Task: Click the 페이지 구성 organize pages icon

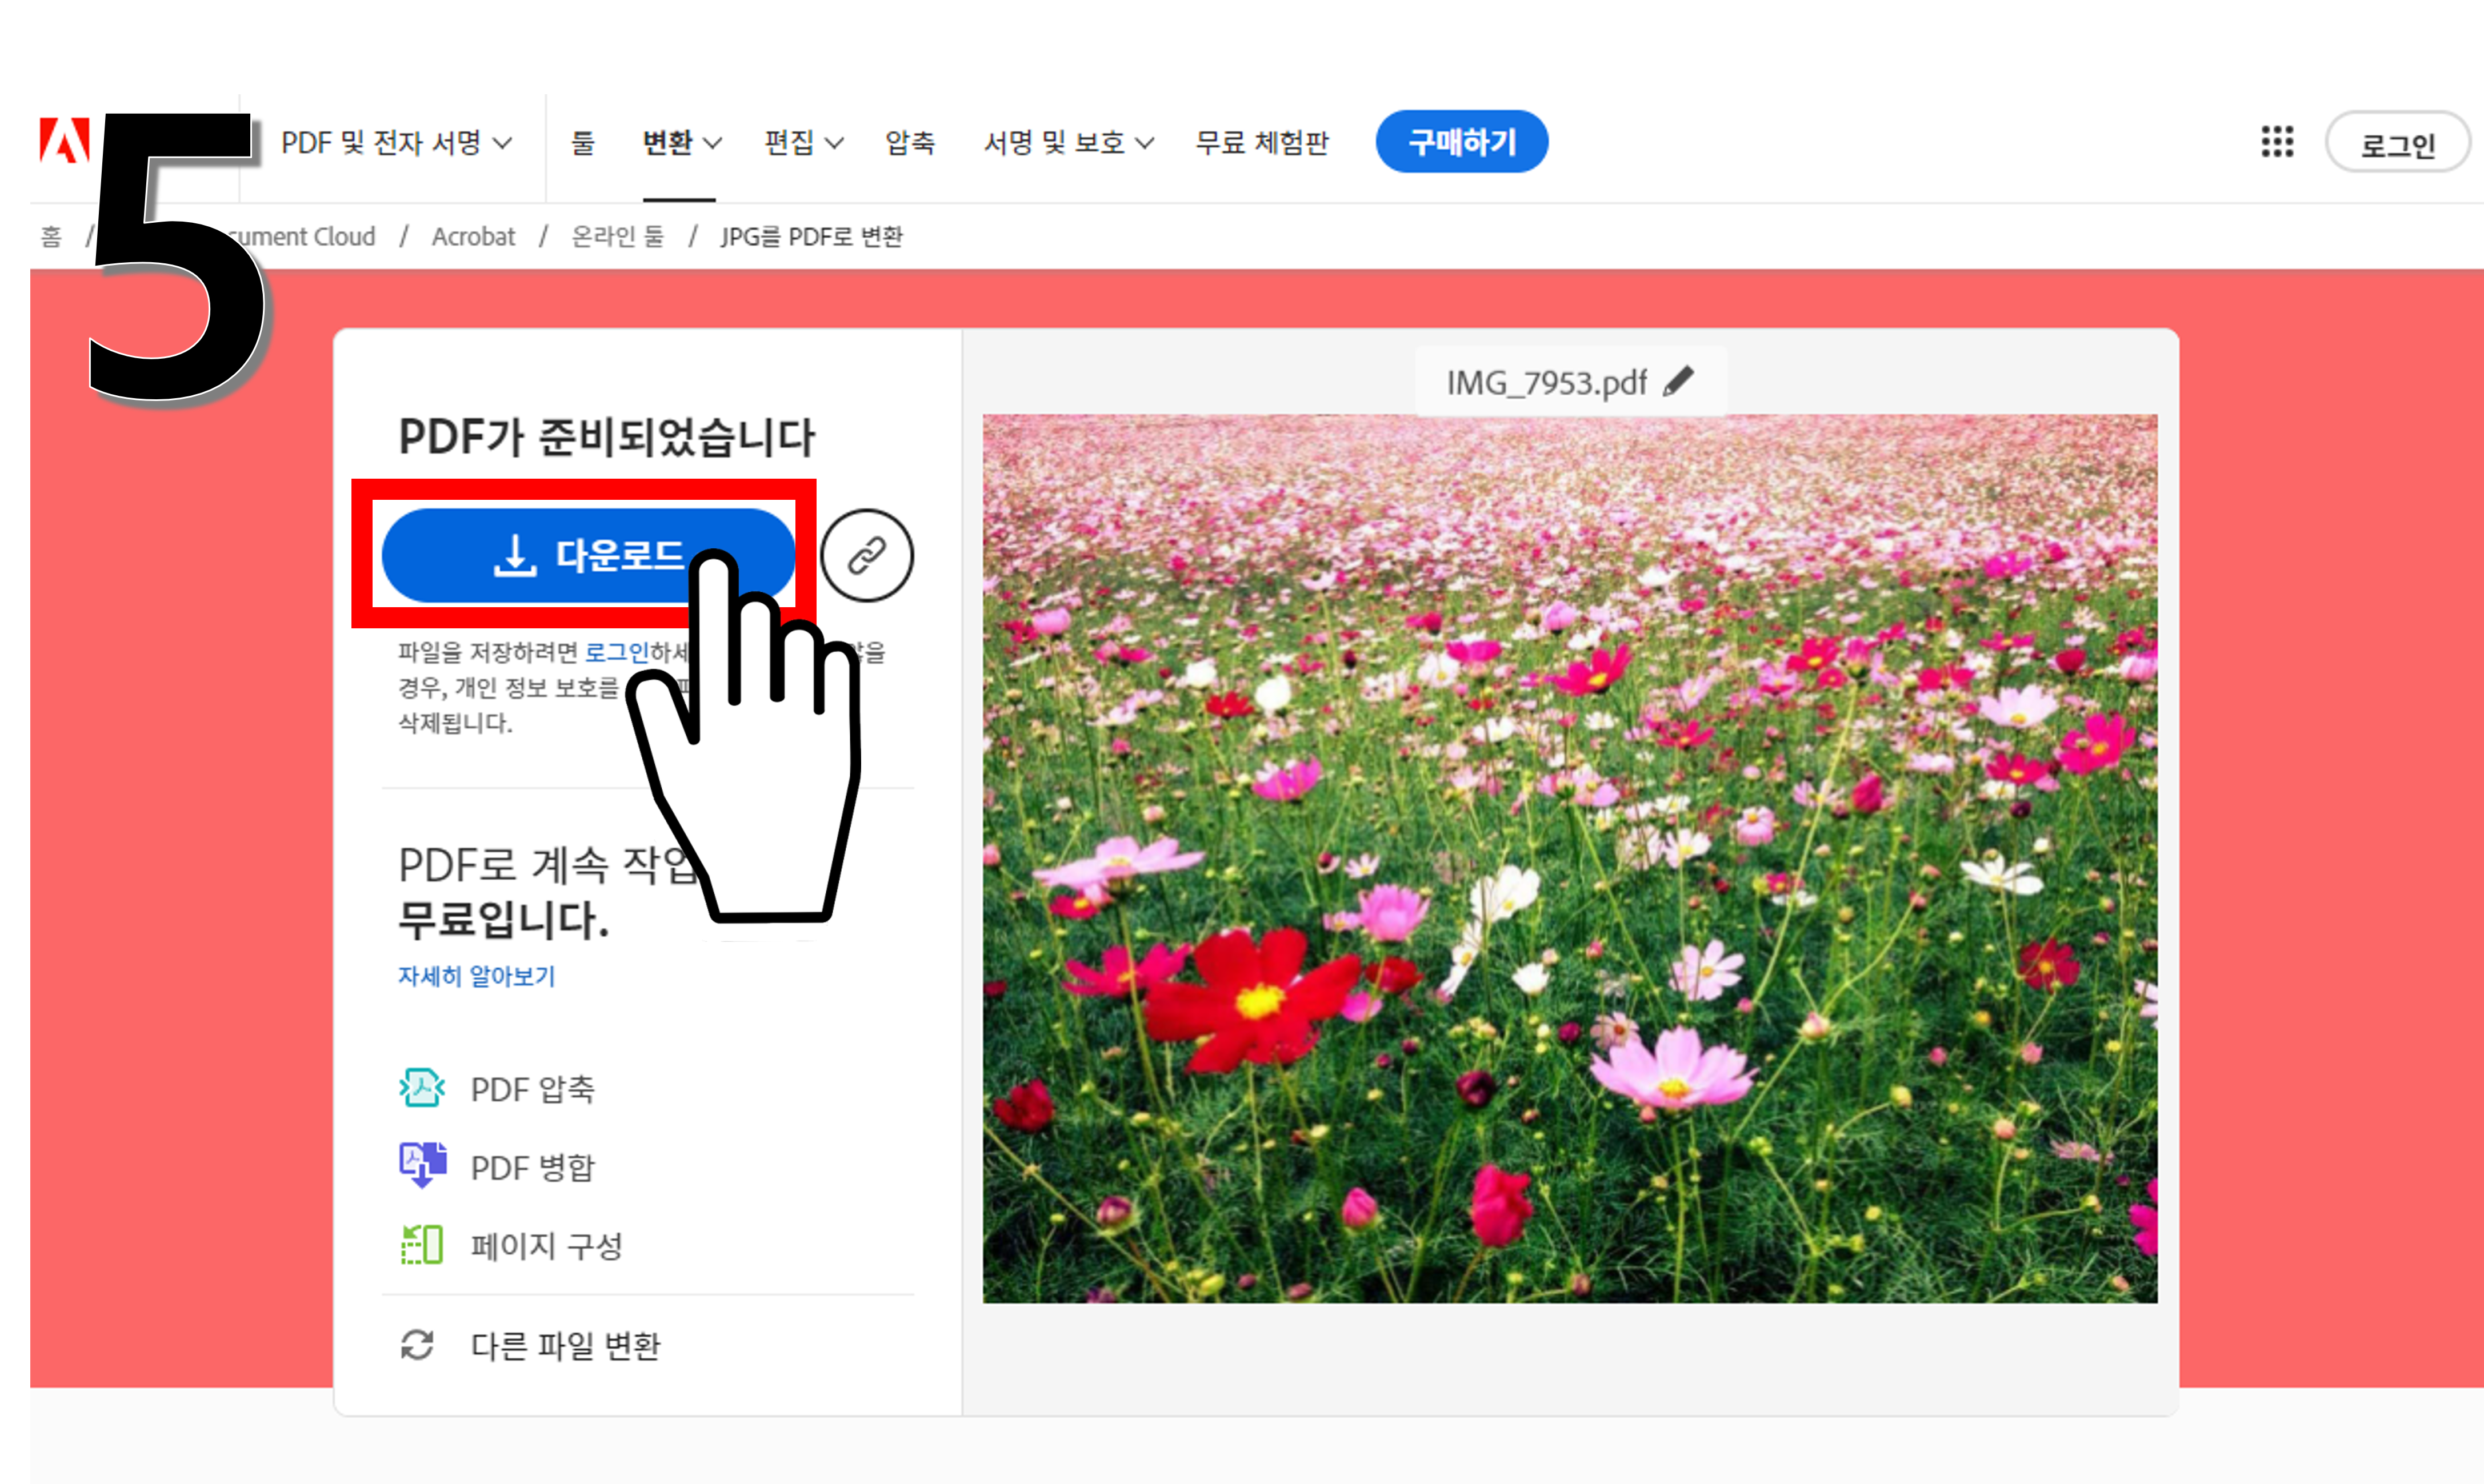Action: click(421, 1245)
